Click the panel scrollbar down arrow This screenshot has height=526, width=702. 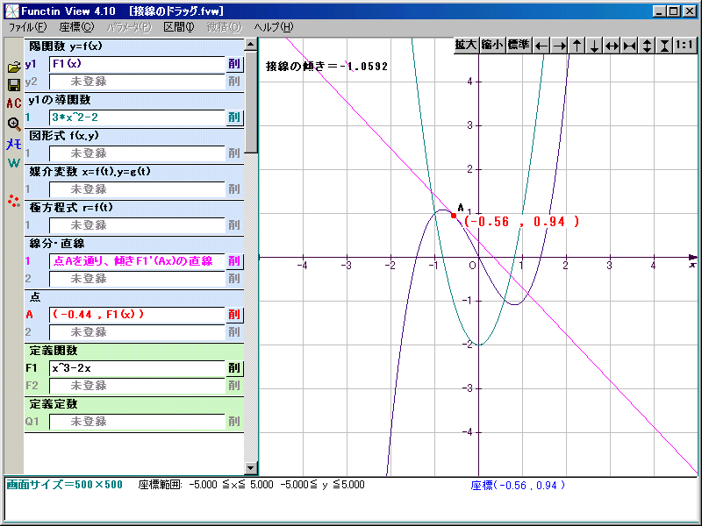click(251, 468)
